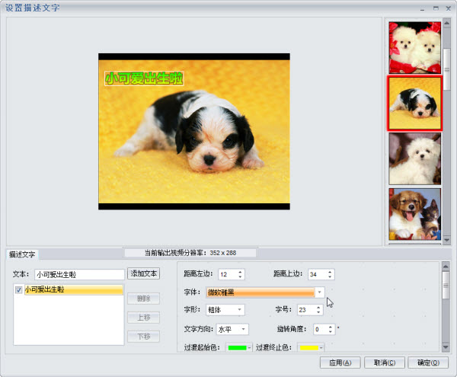Viewport: 457px width, 377px height.
Task: Decrease the 距离上边 value with down arrow
Action: click(330, 276)
